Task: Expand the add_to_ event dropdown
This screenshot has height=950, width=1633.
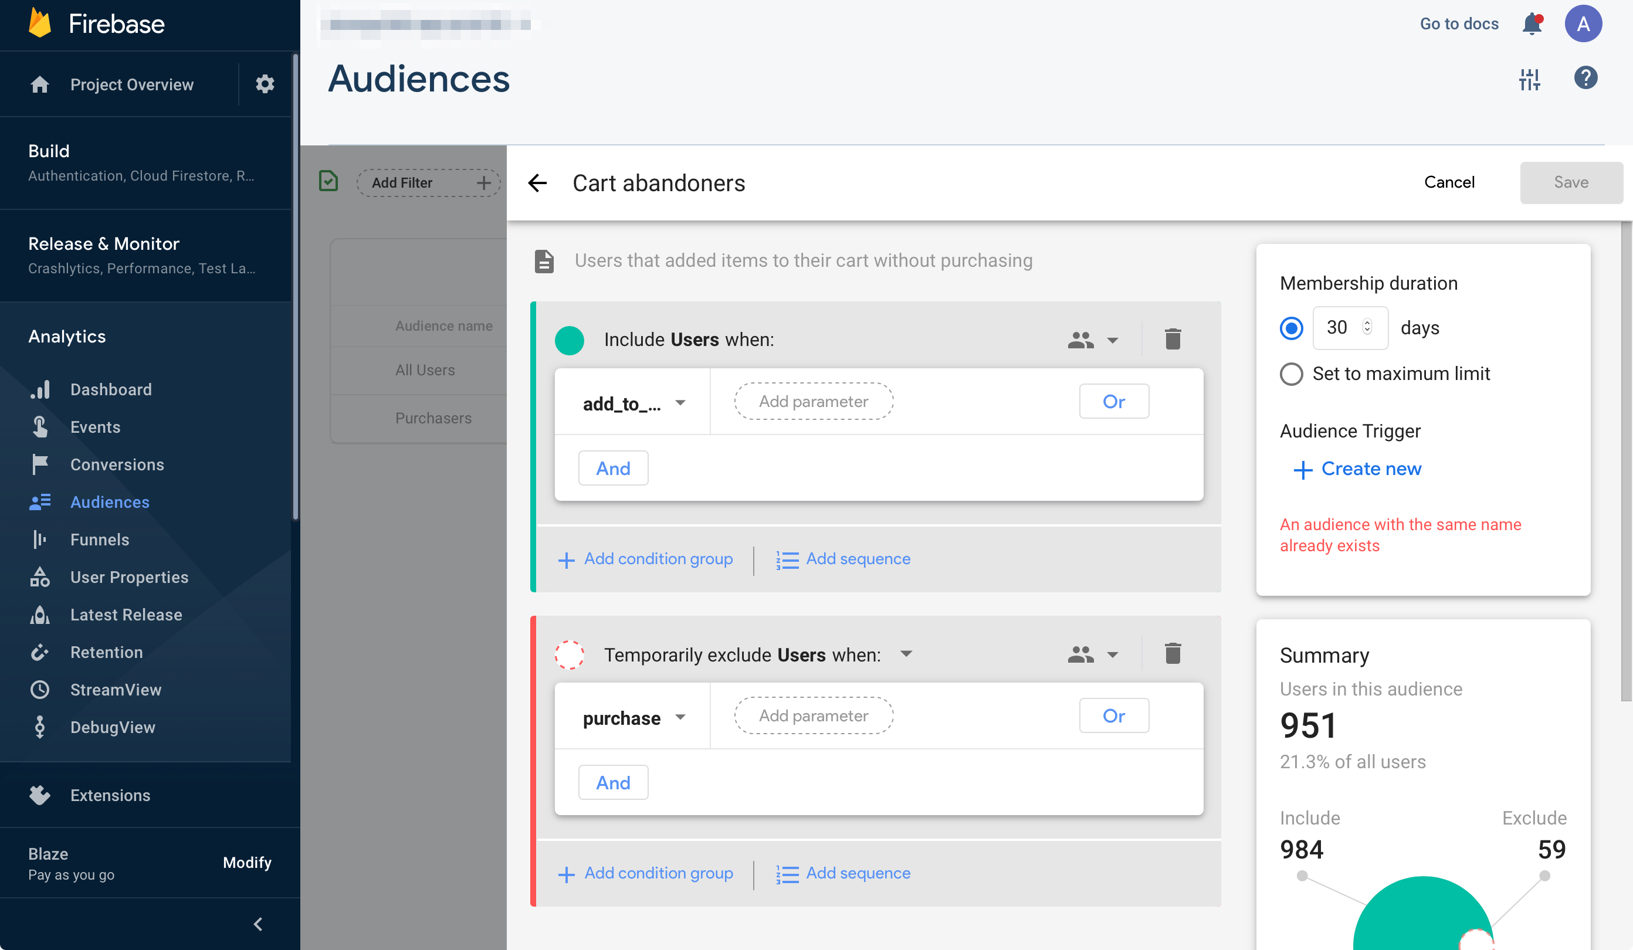Action: (680, 402)
